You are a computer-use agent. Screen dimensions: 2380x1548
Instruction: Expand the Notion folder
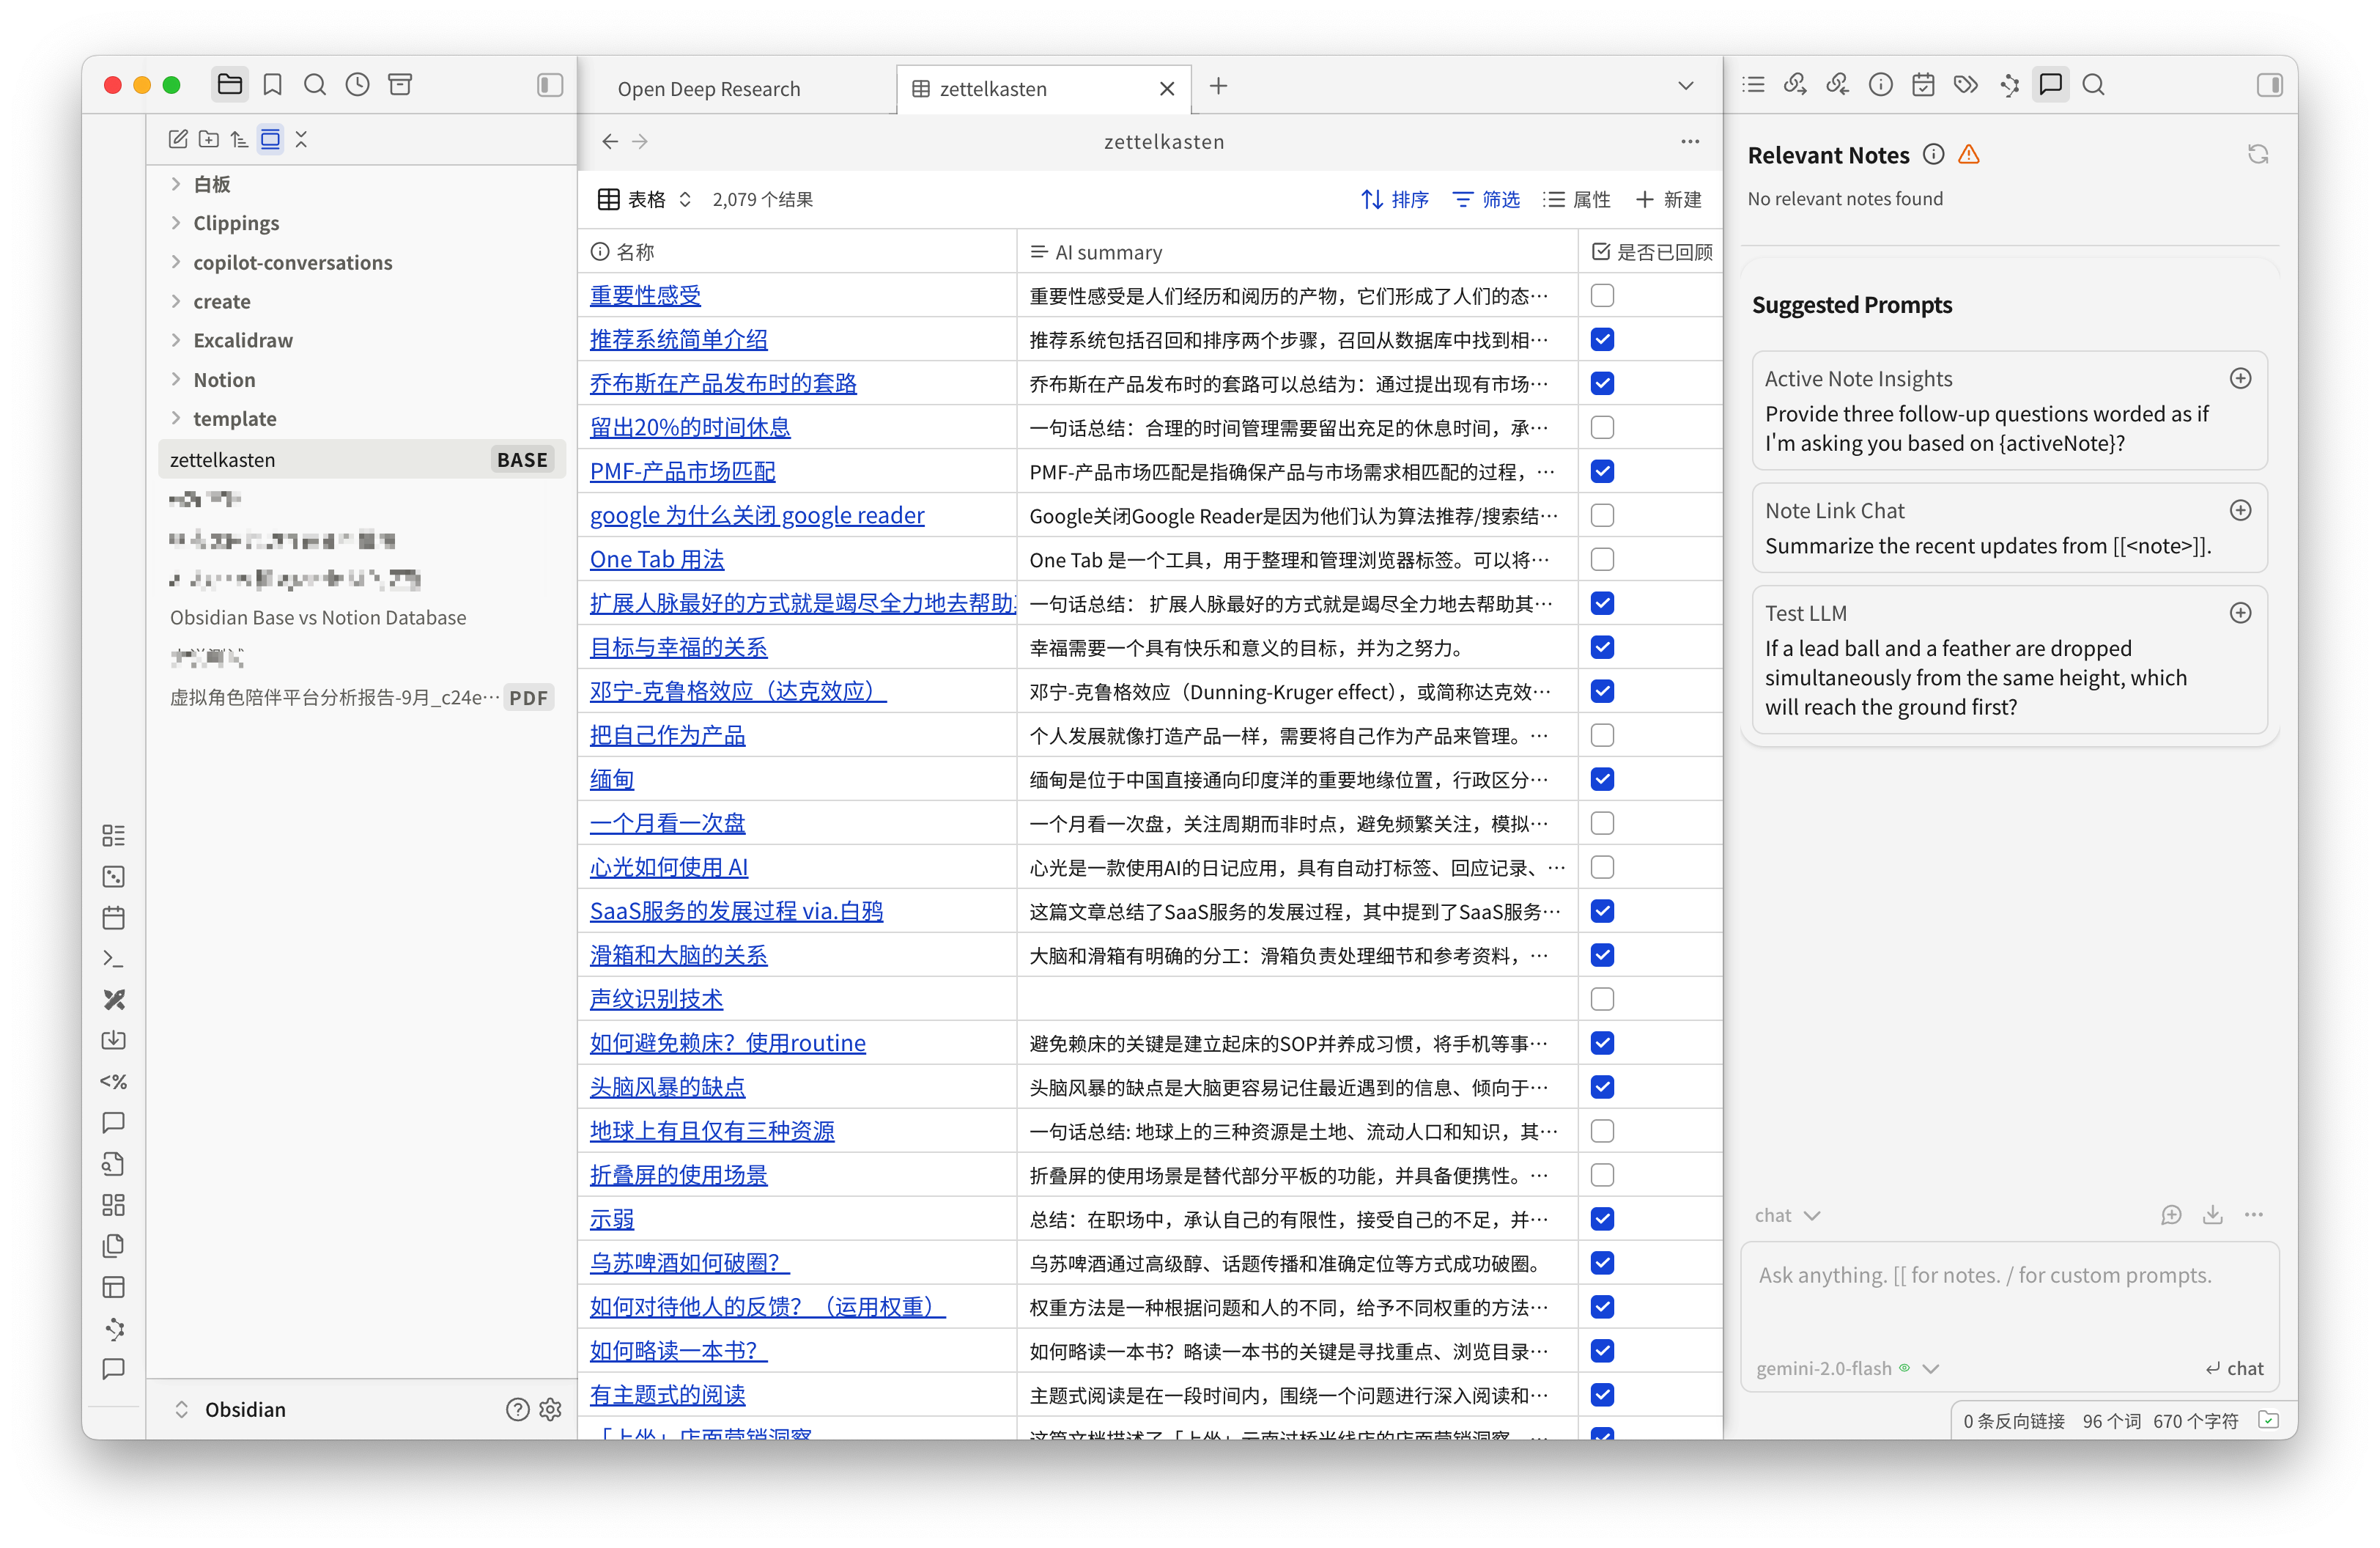point(176,379)
